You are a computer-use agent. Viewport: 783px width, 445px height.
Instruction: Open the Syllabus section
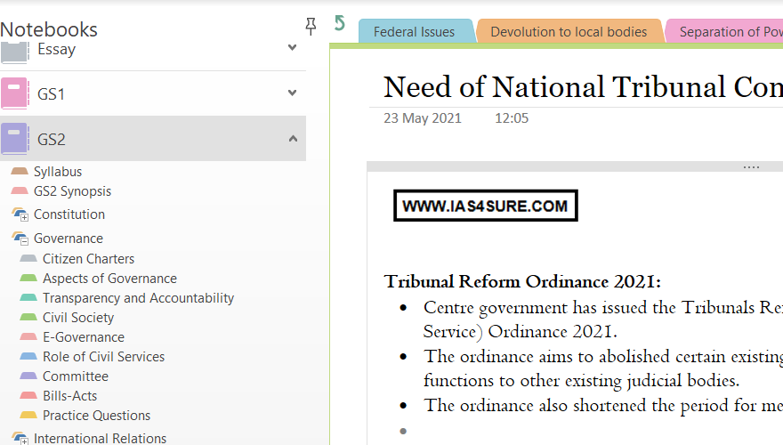[58, 172]
